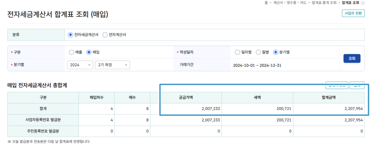Click the blue 조회 button
The width and height of the screenshot is (370, 146).
[352, 58]
